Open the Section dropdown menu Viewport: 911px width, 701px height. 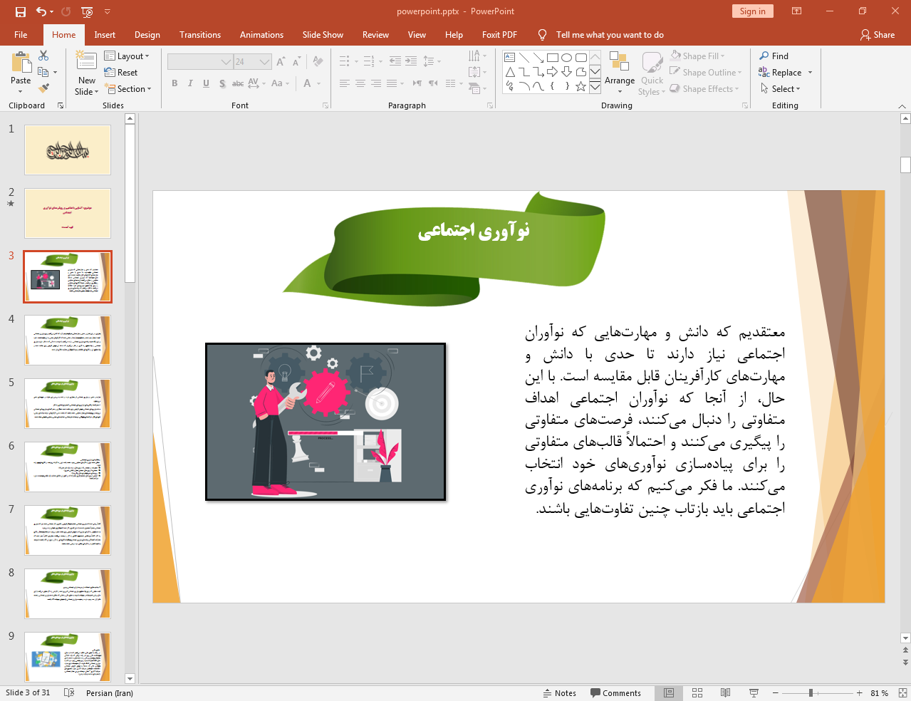[x=129, y=89]
